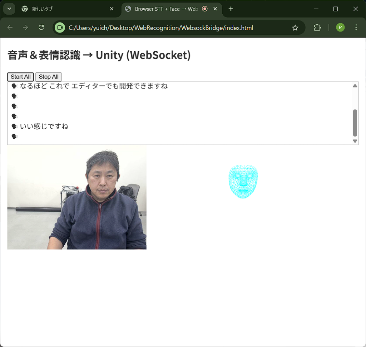366x347 pixels.
Task: Switch to the 新しいタブ tab
Action: pos(64,9)
